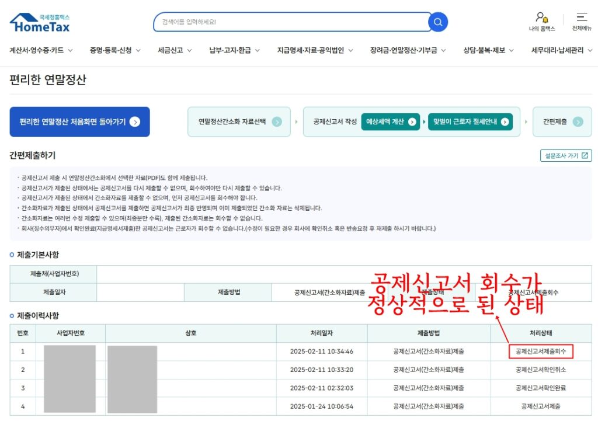Click 전체메뉴 label

coord(582,28)
